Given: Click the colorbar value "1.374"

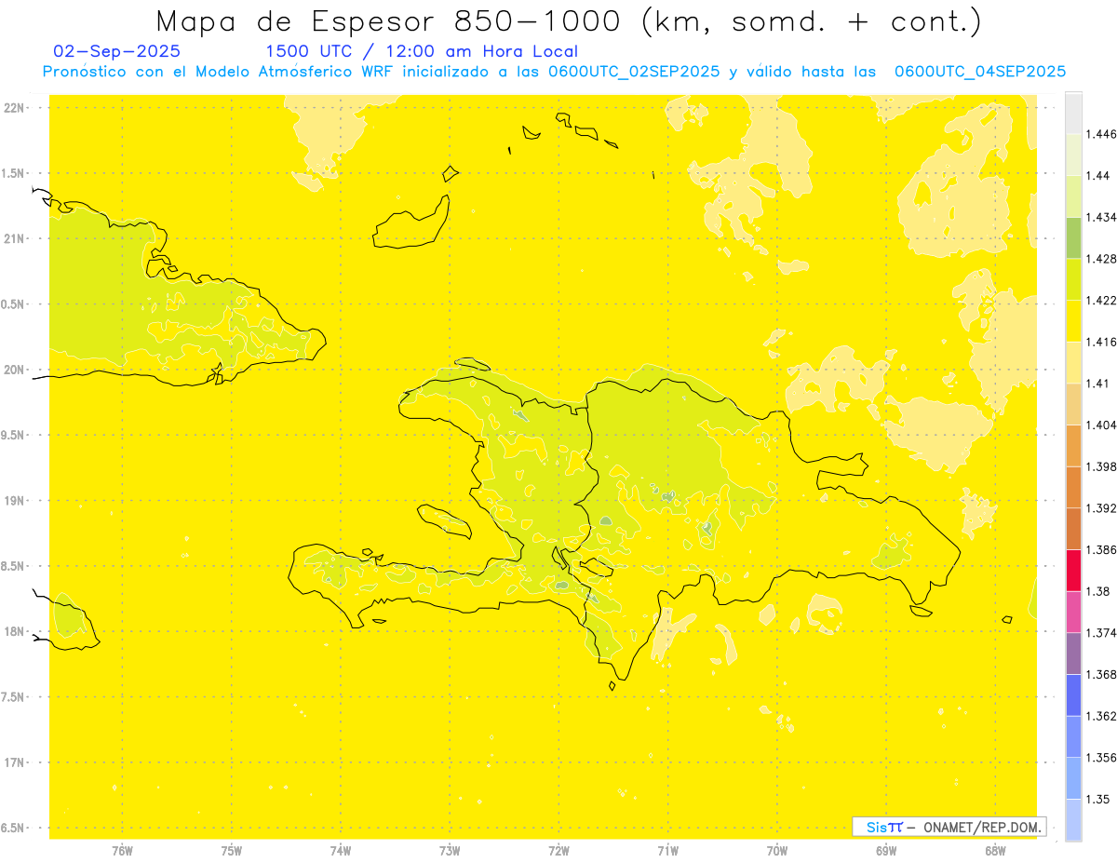Looking at the screenshot, I should [1100, 633].
